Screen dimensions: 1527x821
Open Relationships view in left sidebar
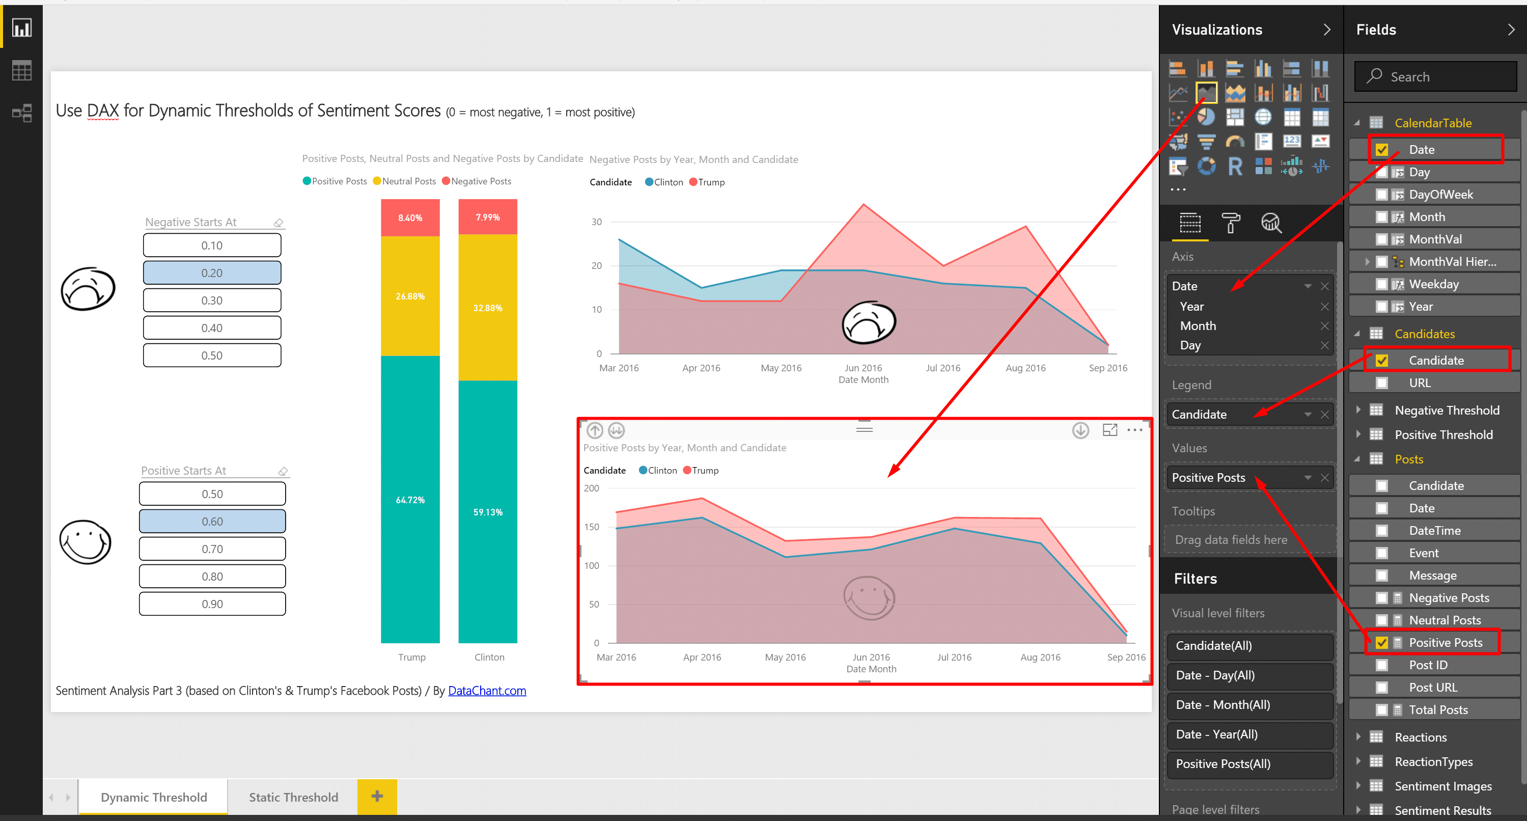click(x=21, y=113)
